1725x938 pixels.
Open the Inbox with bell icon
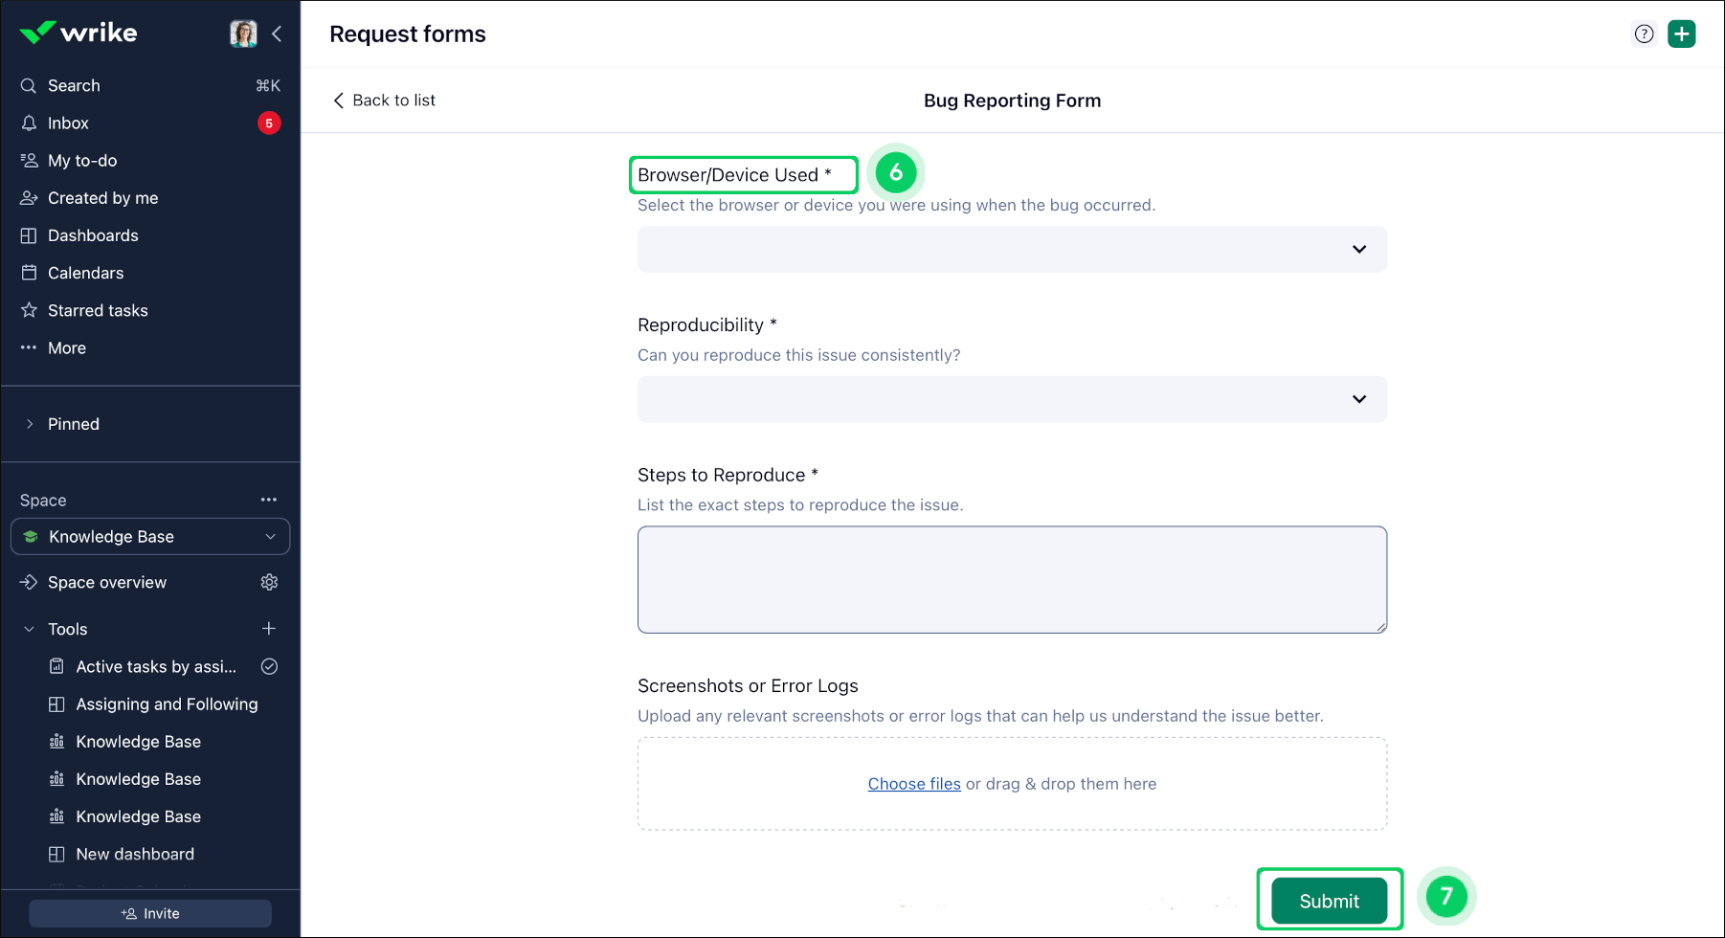click(68, 123)
